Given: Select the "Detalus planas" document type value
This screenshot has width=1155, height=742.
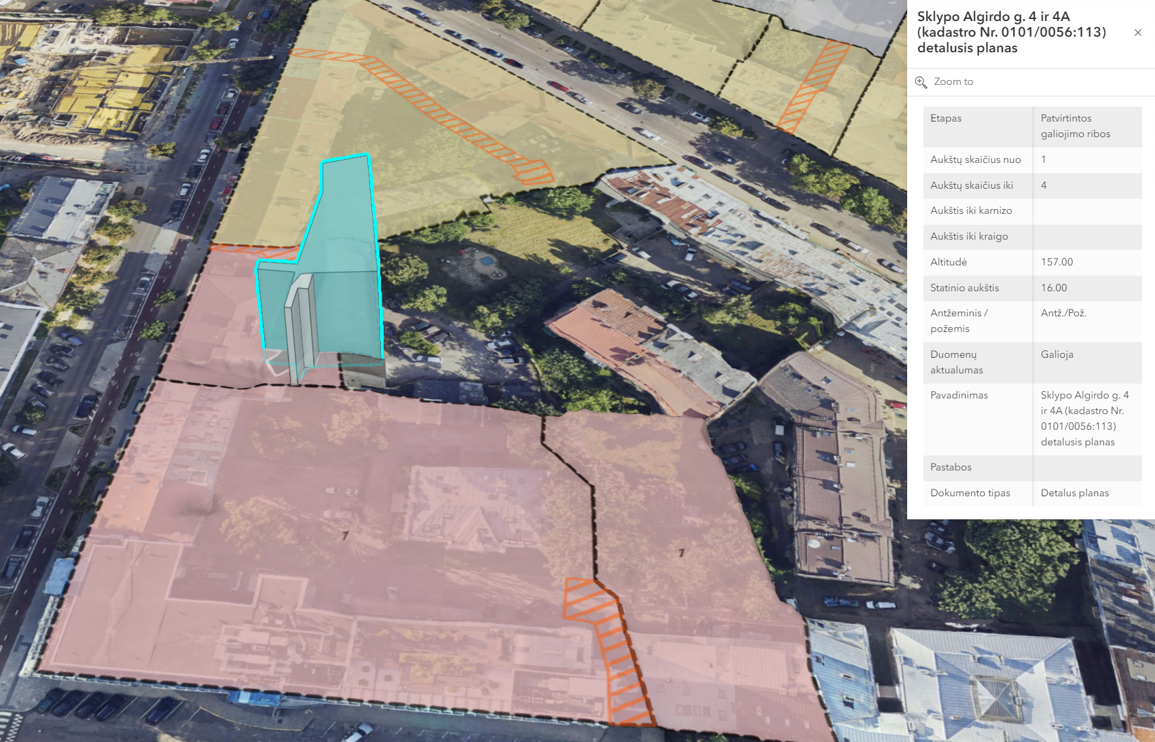Looking at the screenshot, I should [1074, 493].
